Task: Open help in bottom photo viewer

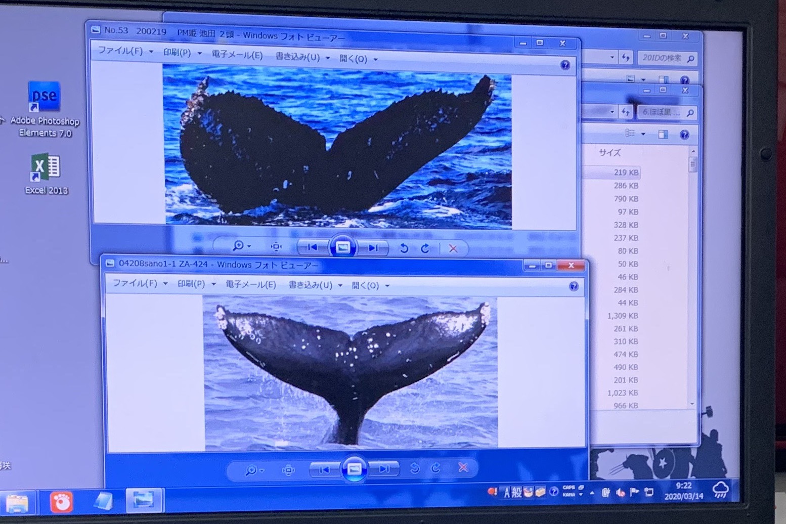Action: pyautogui.click(x=573, y=286)
